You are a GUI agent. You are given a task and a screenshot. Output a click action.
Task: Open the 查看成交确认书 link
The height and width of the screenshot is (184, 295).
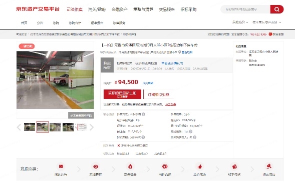coord(172,63)
